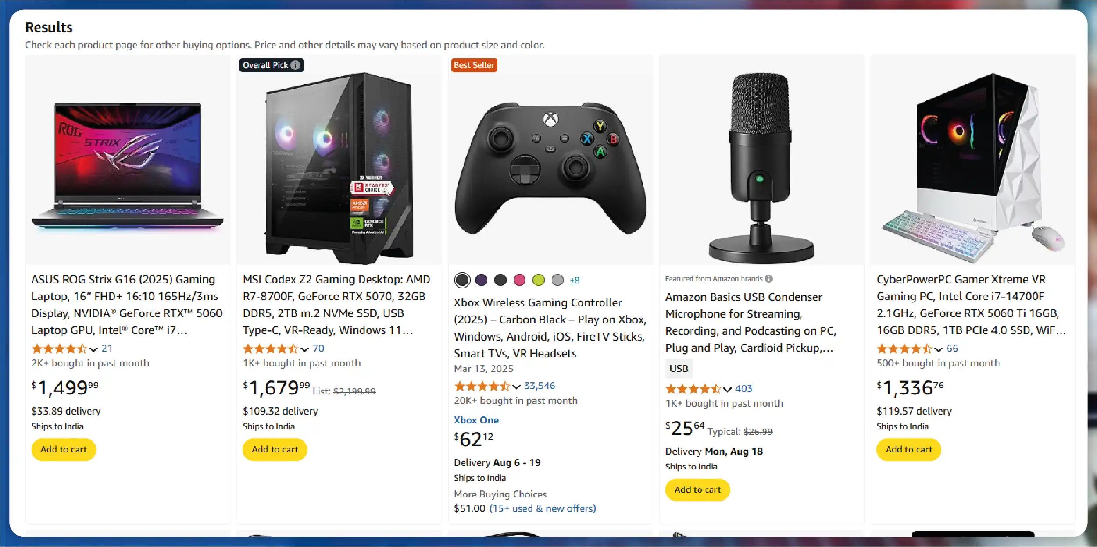
Task: Expand MSI Codex rating breakdown chevron
Action: pos(304,349)
